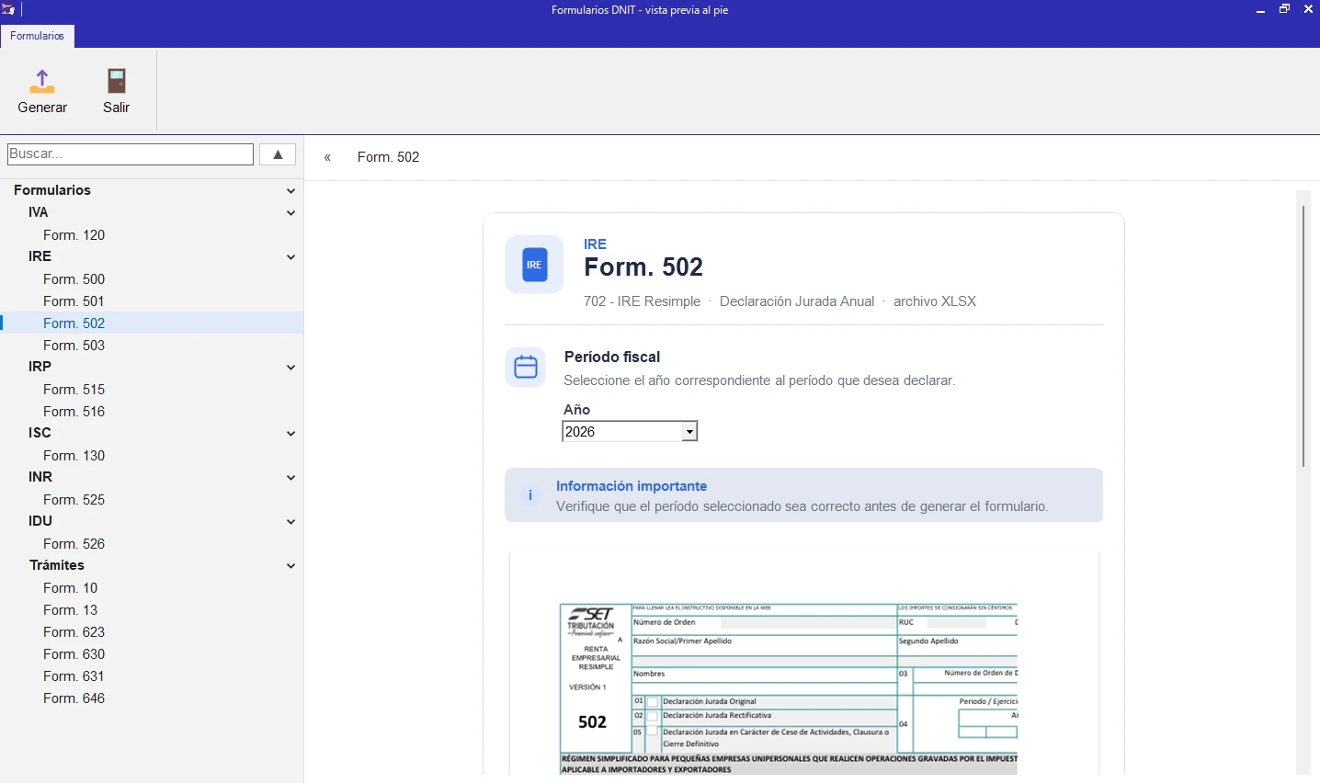The image size is (1320, 783).
Task: Click the INR group label
Action: point(40,477)
